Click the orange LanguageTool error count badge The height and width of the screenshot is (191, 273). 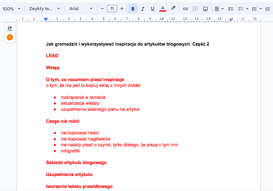point(10,37)
